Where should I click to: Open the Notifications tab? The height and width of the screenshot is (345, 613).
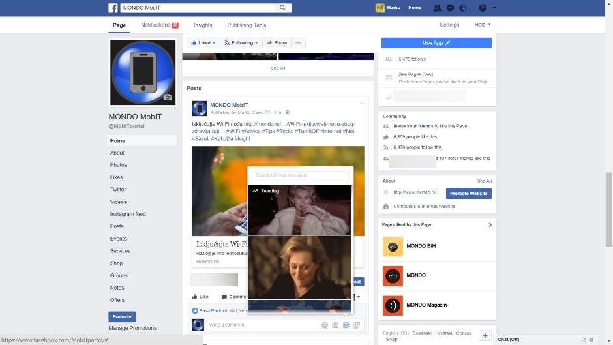tap(160, 25)
